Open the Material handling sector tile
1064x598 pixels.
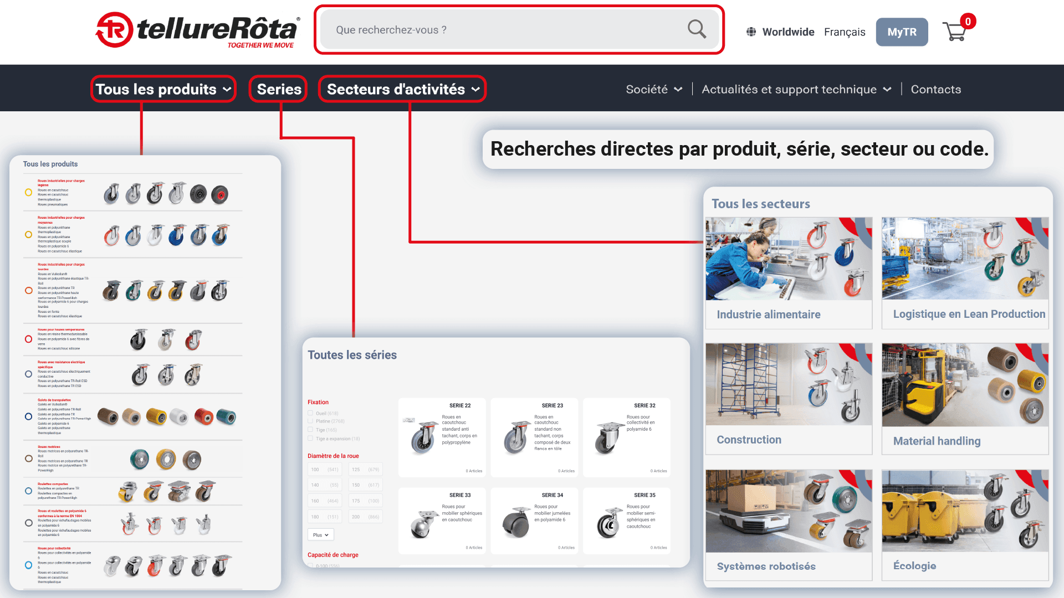pos(965,399)
